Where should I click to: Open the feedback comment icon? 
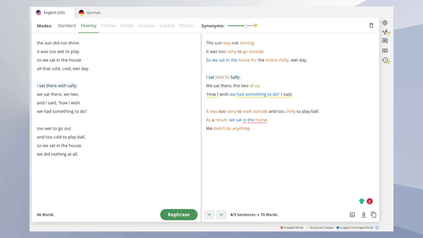385,41
